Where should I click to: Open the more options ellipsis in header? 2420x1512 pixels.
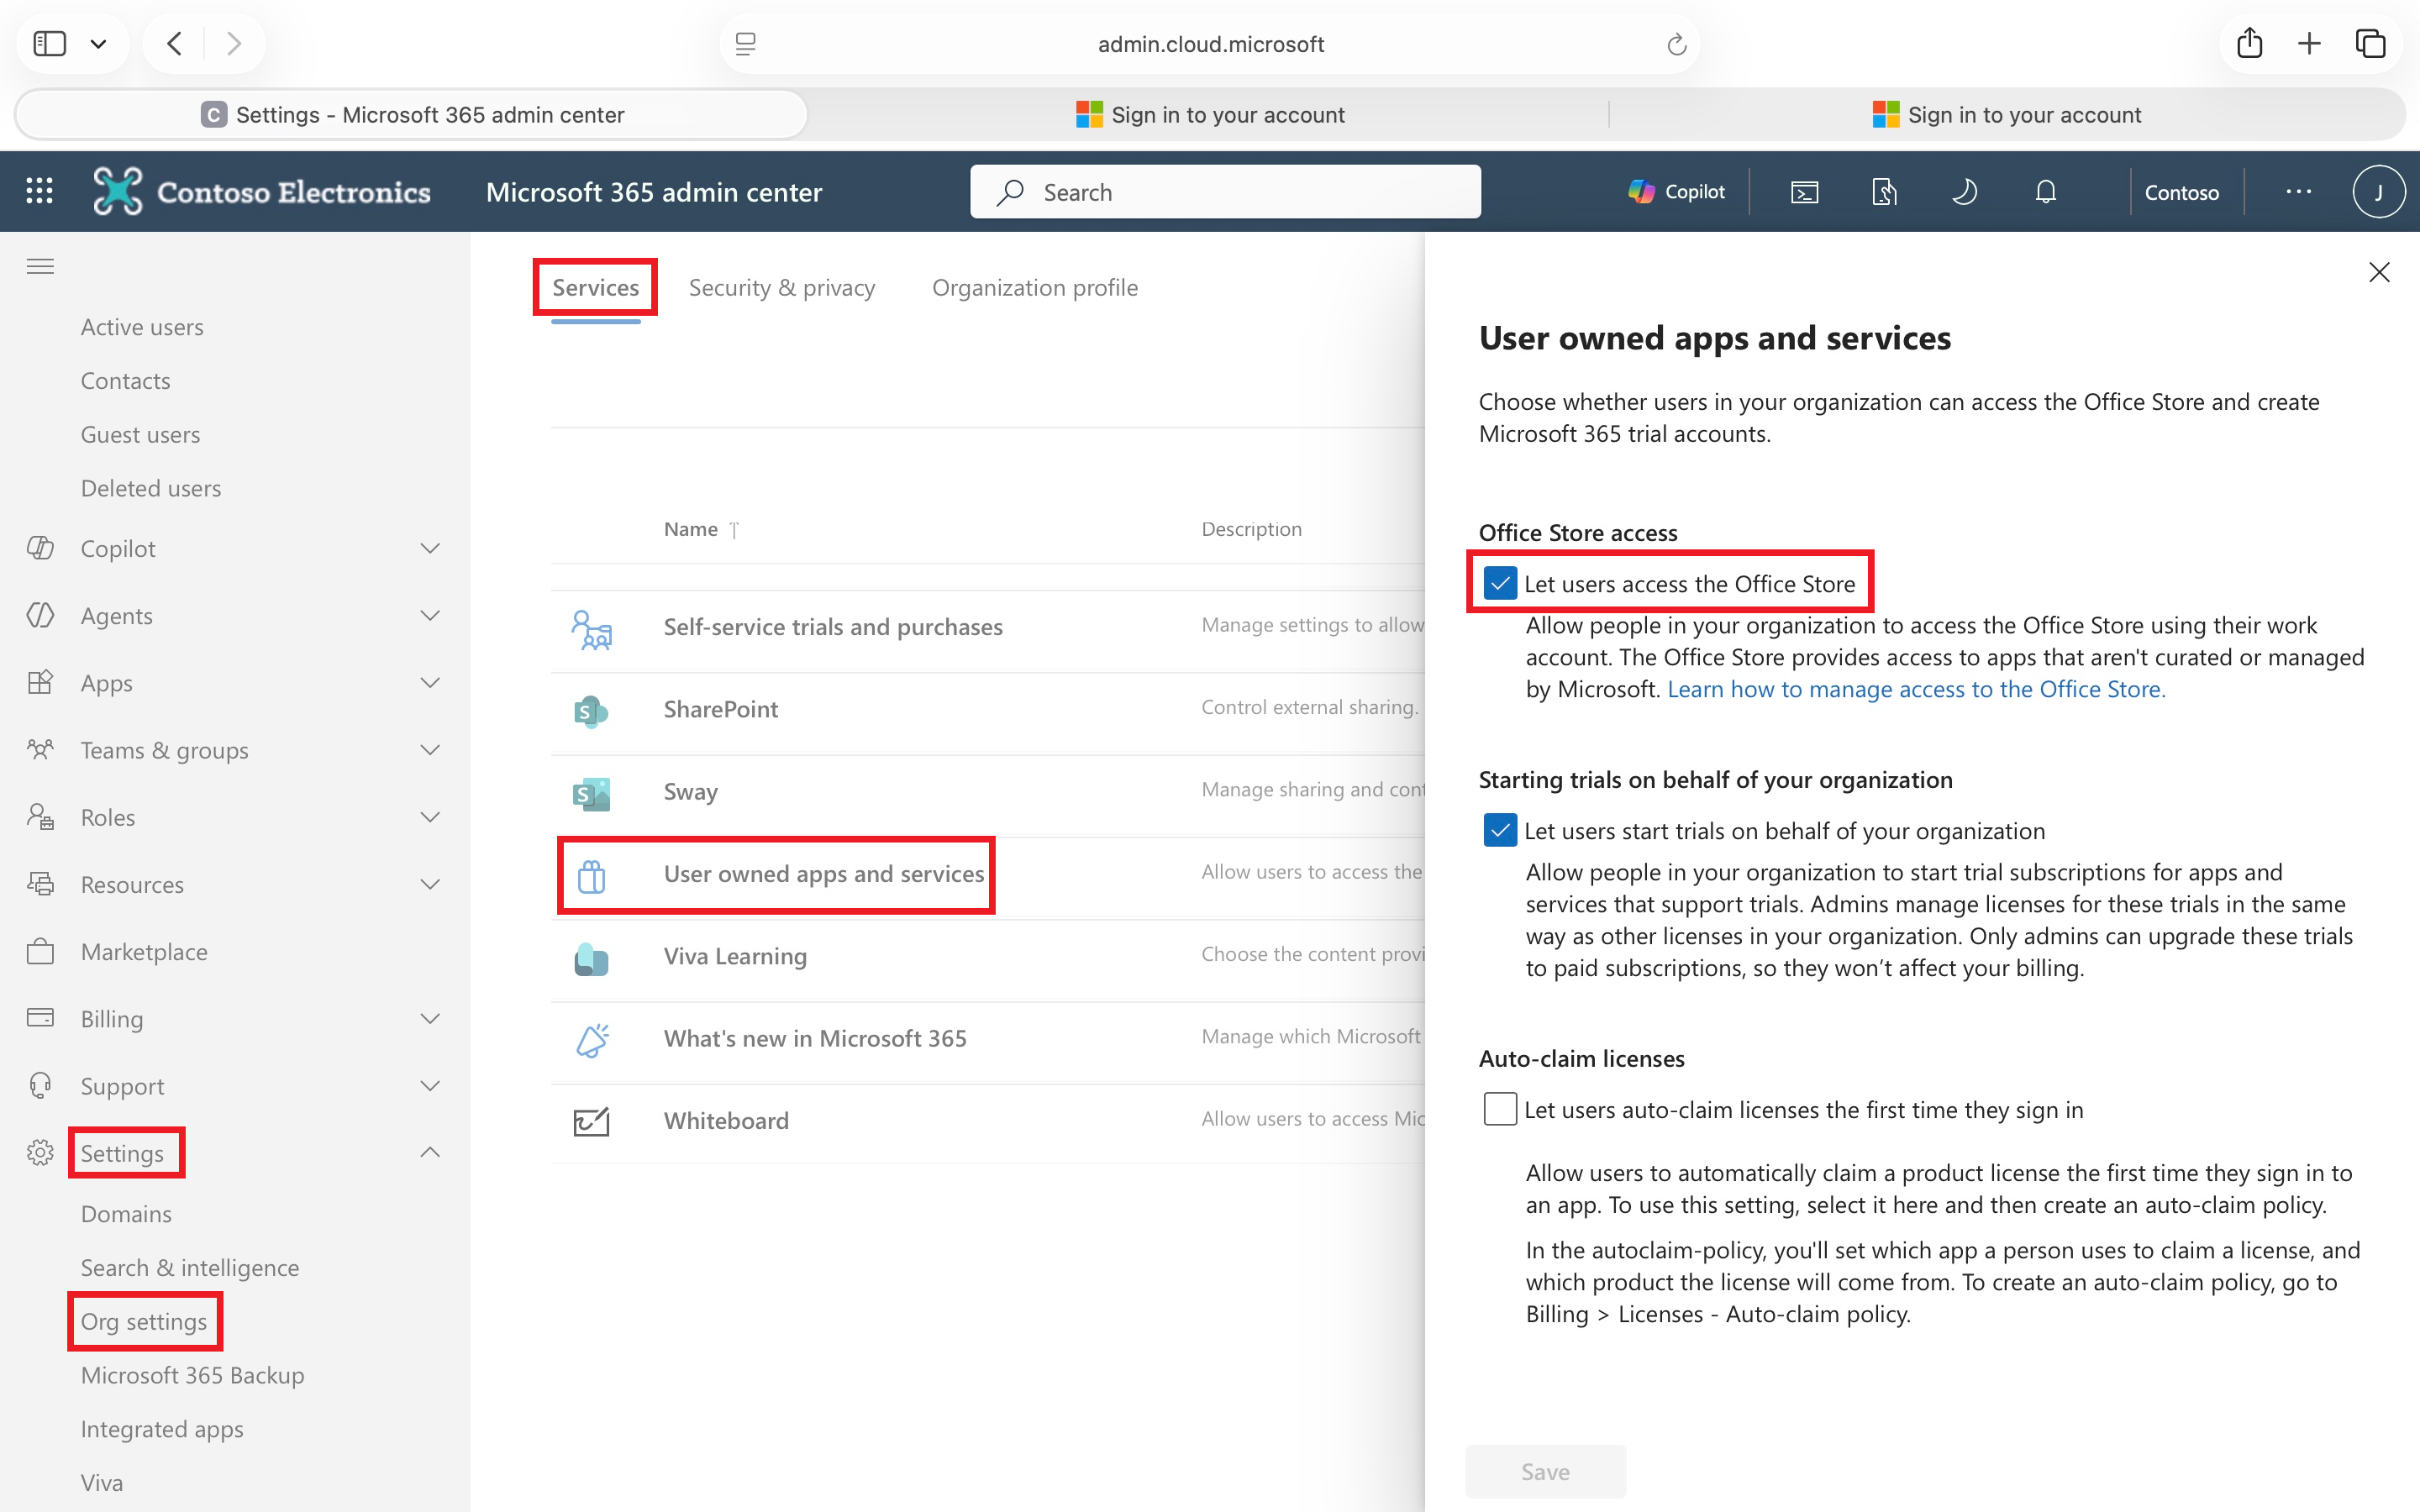pyautogui.click(x=2298, y=191)
